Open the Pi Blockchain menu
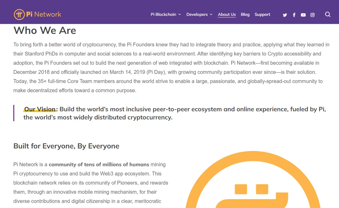This screenshot has width=339, height=208. pos(163,15)
